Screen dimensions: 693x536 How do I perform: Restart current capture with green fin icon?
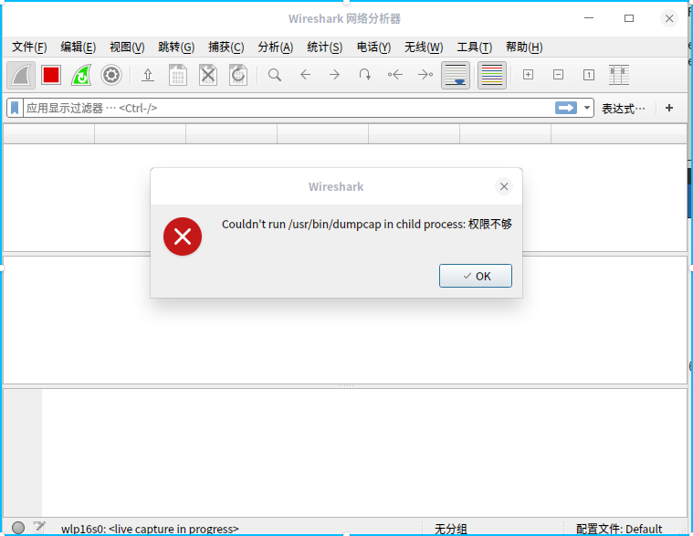tap(81, 75)
